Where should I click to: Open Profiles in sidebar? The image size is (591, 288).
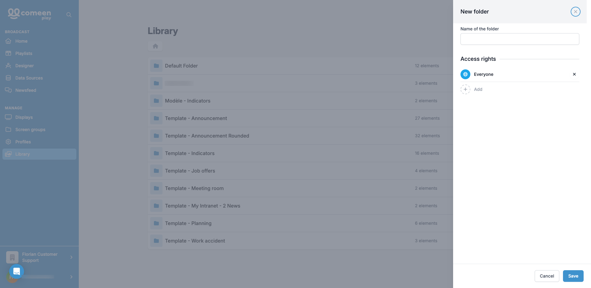pos(39,142)
